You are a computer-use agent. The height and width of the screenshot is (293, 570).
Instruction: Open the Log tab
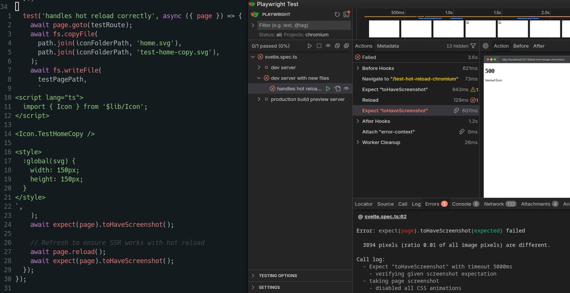416,204
